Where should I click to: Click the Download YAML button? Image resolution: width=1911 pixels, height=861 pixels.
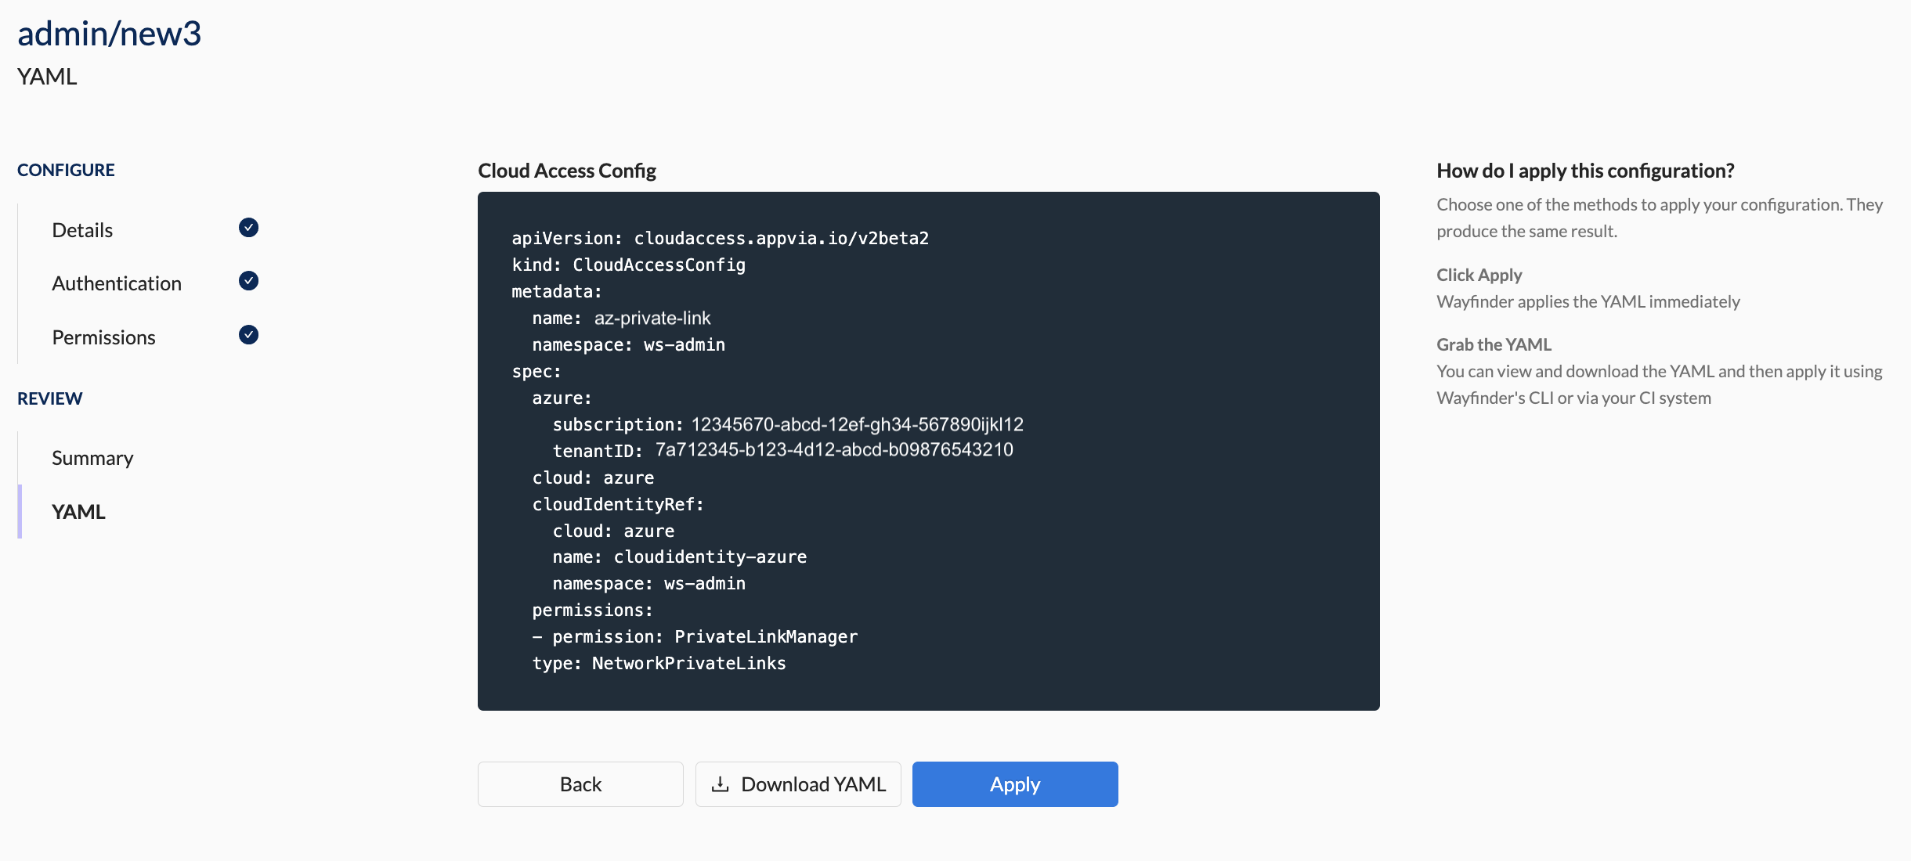click(x=797, y=783)
